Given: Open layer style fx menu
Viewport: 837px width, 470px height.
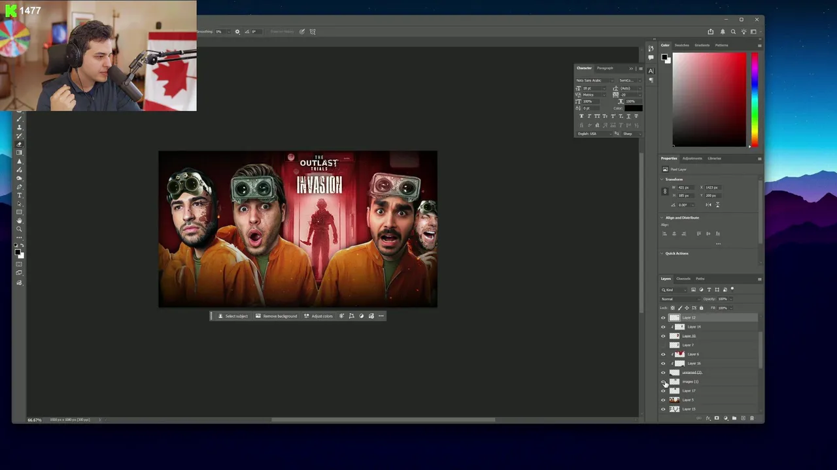Looking at the screenshot, I should [x=708, y=418].
